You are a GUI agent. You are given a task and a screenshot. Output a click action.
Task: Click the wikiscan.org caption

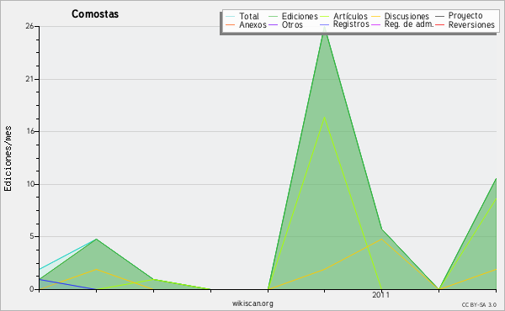point(252,303)
